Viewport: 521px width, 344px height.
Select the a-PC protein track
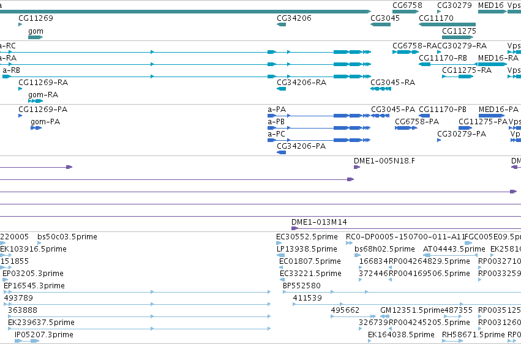319,140
